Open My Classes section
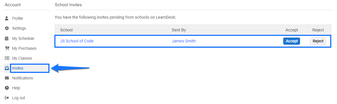337x104 pixels. point(22,58)
